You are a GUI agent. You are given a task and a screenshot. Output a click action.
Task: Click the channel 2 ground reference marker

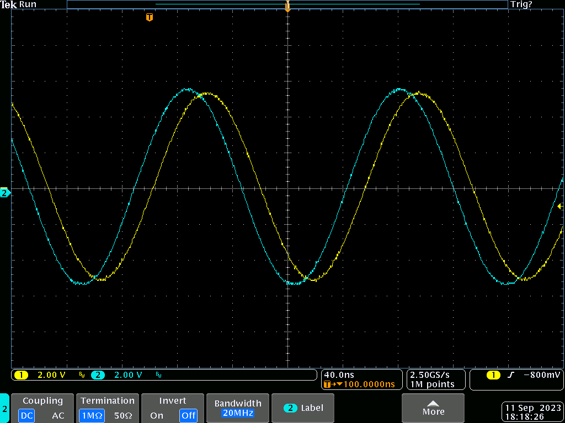5,193
